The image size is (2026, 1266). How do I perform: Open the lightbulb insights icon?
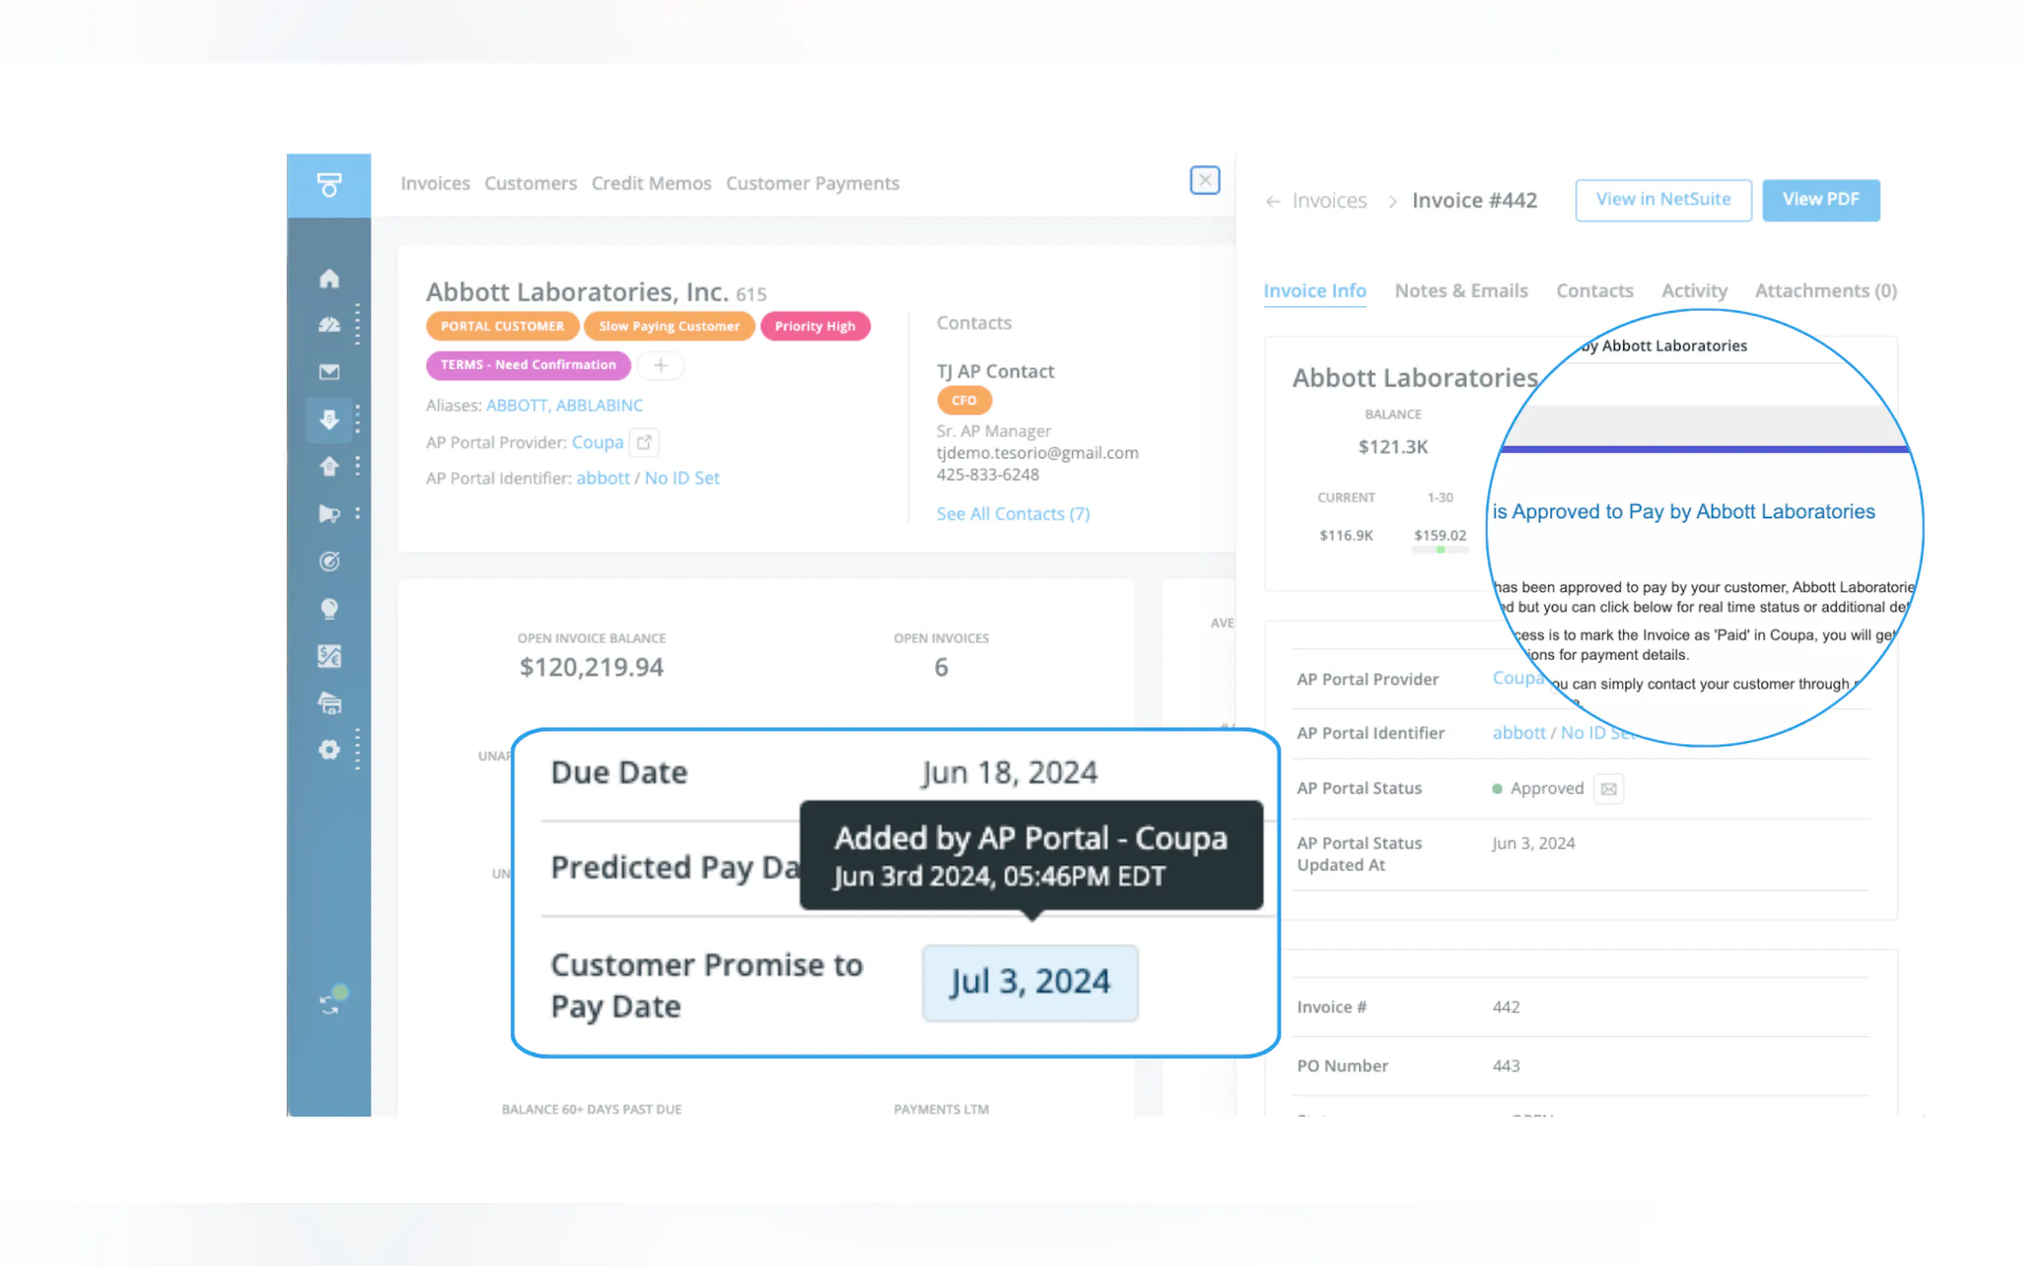point(329,609)
